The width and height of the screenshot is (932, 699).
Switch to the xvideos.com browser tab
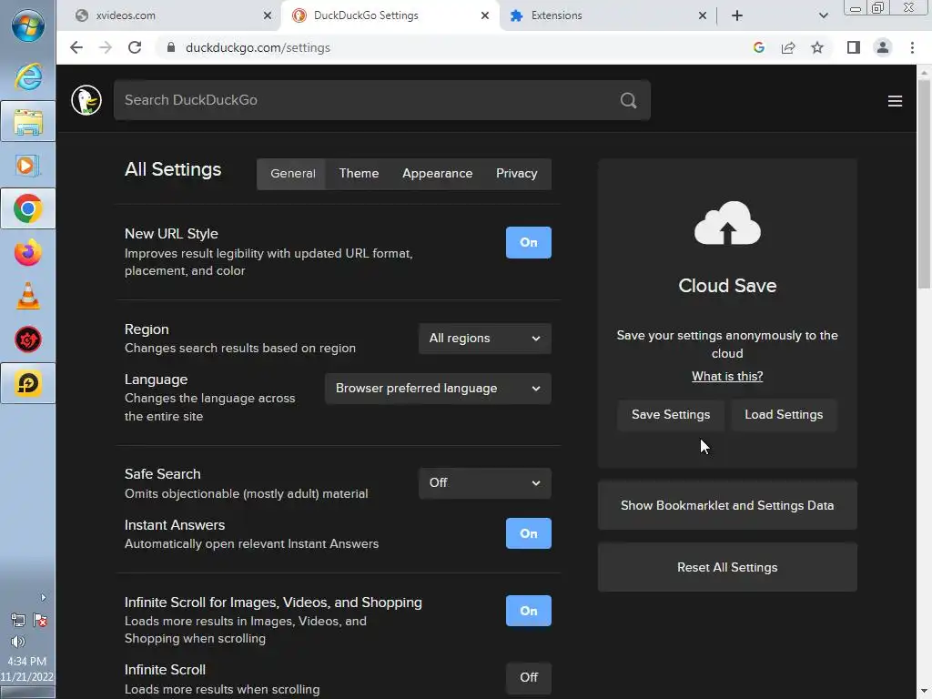point(169,15)
